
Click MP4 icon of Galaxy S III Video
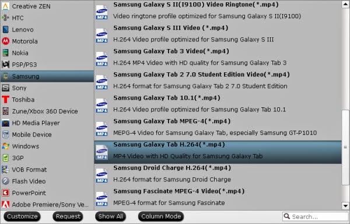click(x=101, y=36)
